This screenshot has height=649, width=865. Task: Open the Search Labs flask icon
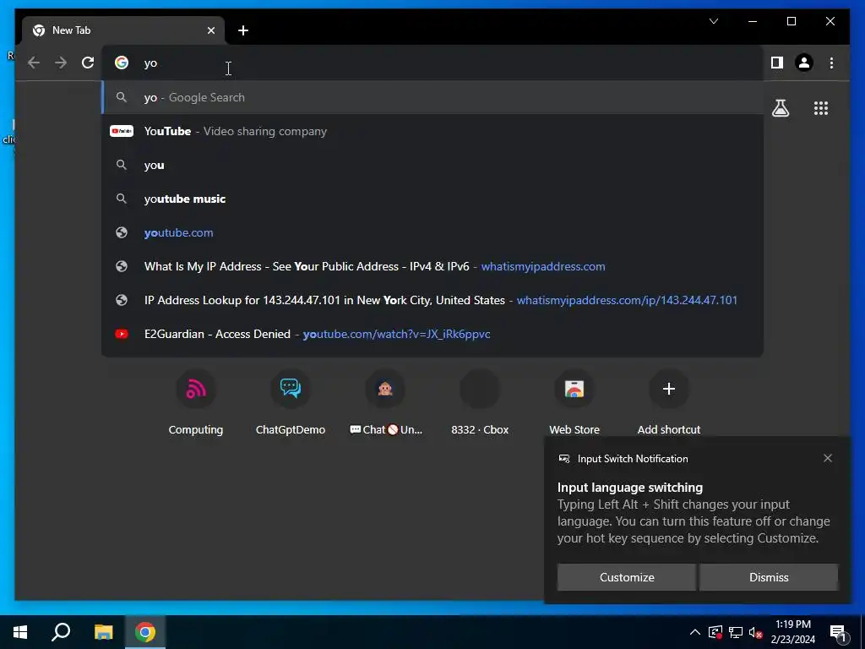[x=780, y=108]
